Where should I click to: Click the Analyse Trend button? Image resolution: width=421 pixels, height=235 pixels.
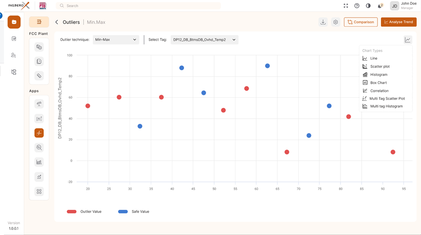pyautogui.click(x=399, y=22)
